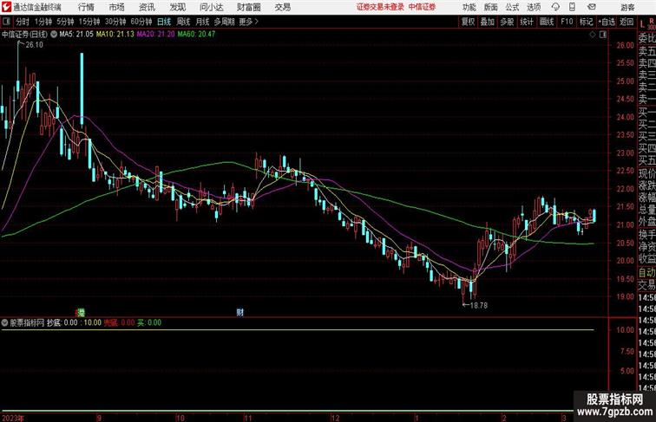656x422 pixels.
Task: Click the 现价 label in right panel
Action: [x=646, y=173]
